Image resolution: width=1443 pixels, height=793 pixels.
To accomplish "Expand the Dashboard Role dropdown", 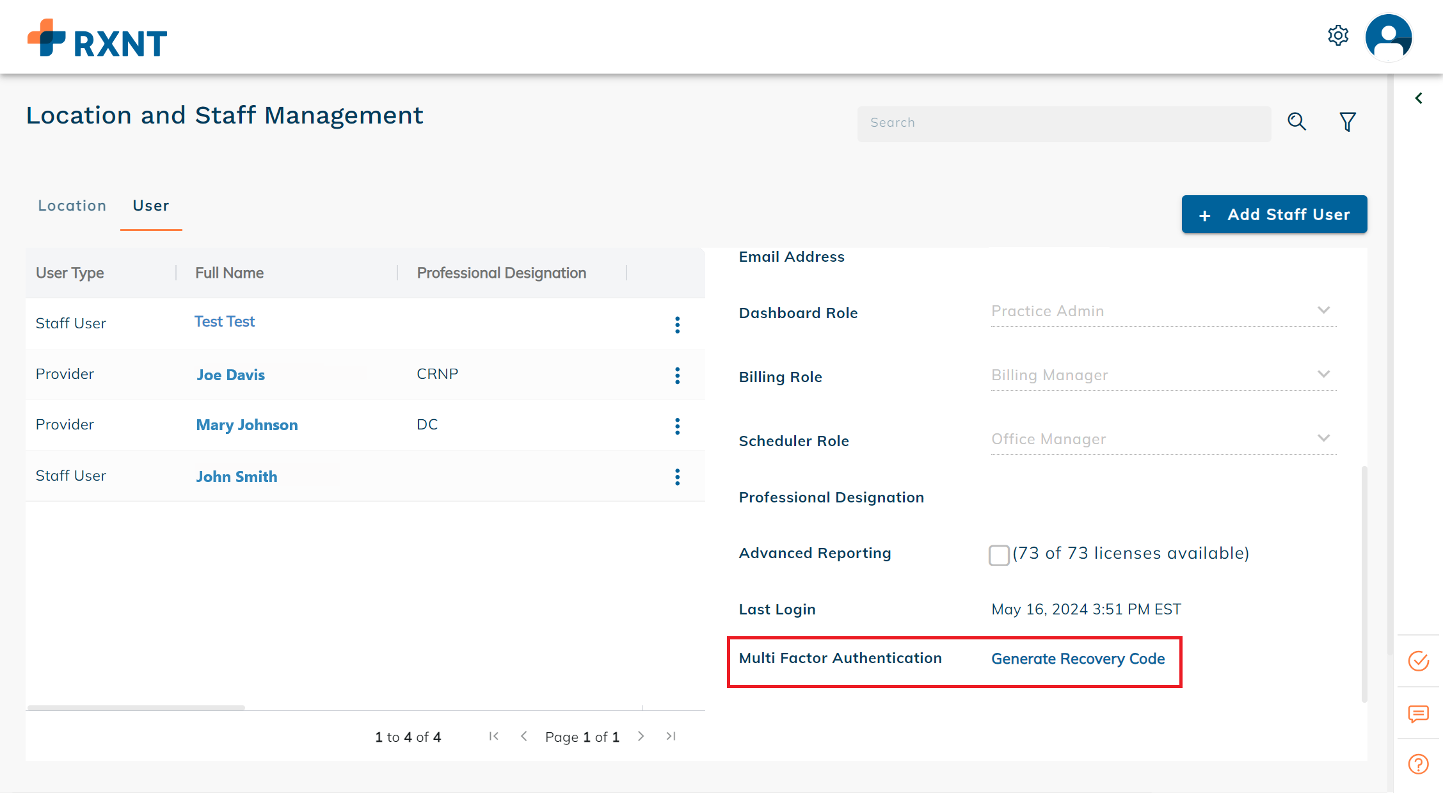I will (x=1163, y=311).
